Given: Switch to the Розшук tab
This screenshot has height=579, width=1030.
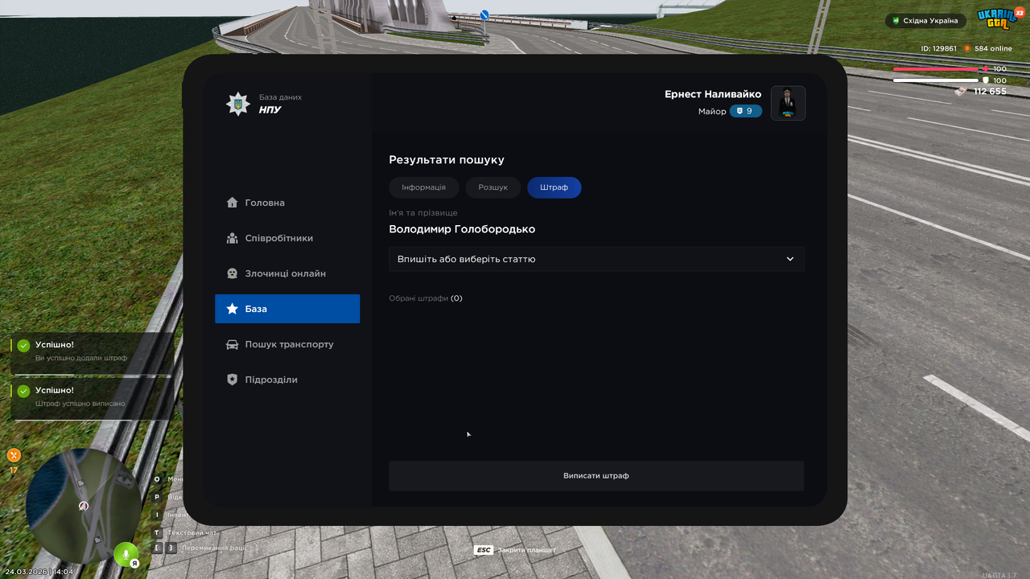Looking at the screenshot, I should [x=493, y=187].
